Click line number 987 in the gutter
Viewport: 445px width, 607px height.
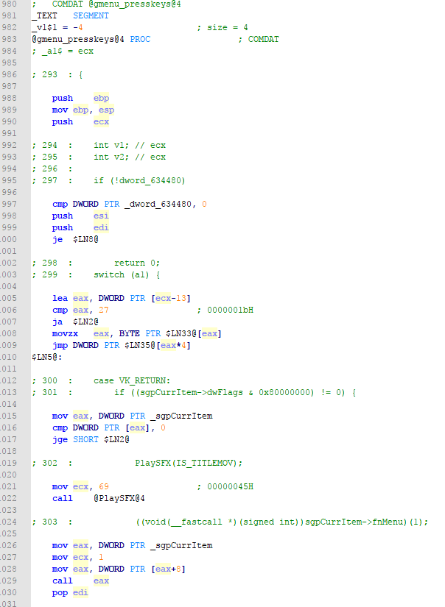point(10,87)
